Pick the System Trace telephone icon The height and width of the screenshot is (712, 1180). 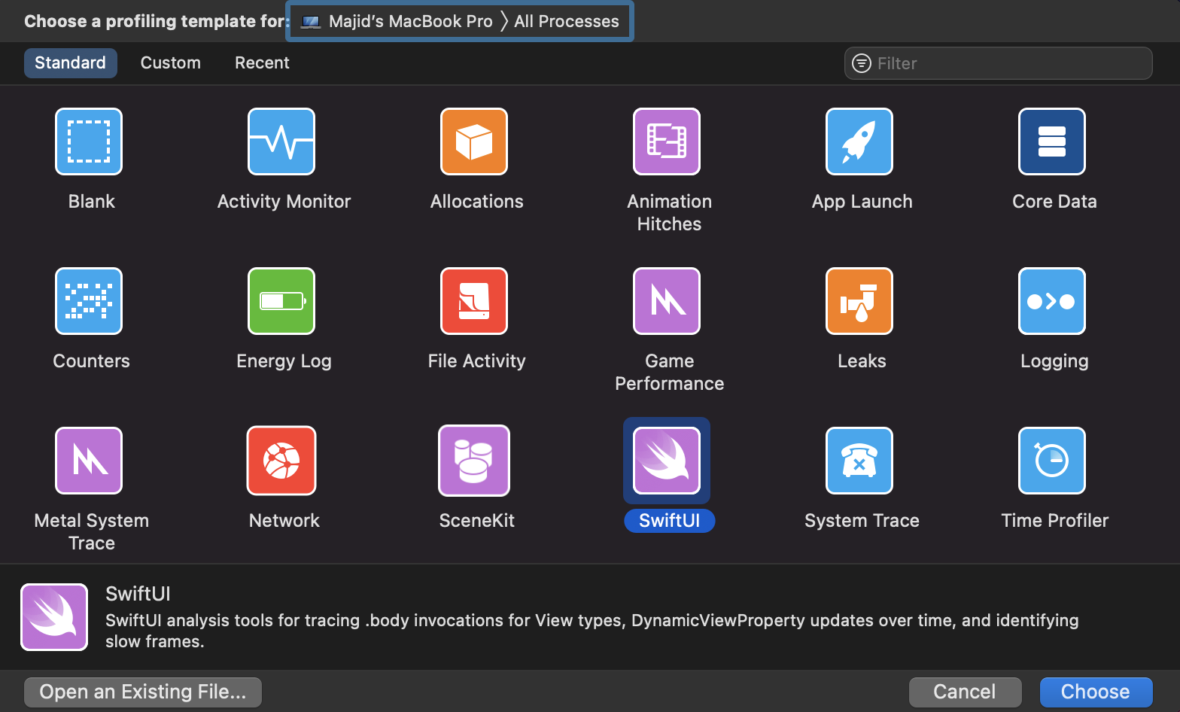(859, 461)
